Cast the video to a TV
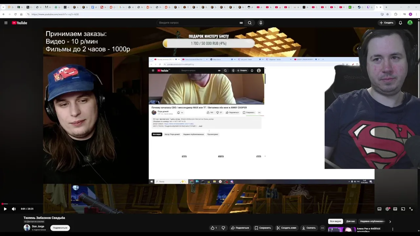This screenshot has width=420, height=236. [x=403, y=209]
